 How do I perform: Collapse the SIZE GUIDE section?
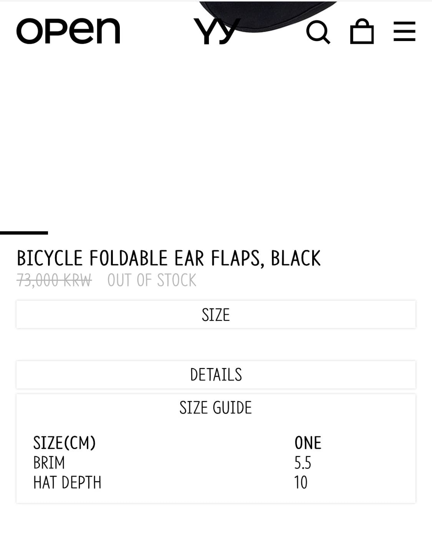[216, 408]
